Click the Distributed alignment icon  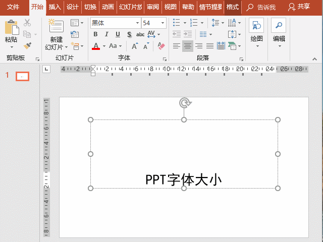click(x=221, y=46)
